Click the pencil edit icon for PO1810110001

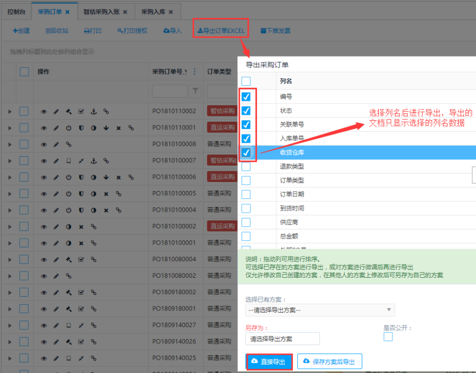(56, 128)
